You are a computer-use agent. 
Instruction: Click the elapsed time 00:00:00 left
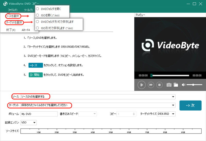[x=143, y=76]
